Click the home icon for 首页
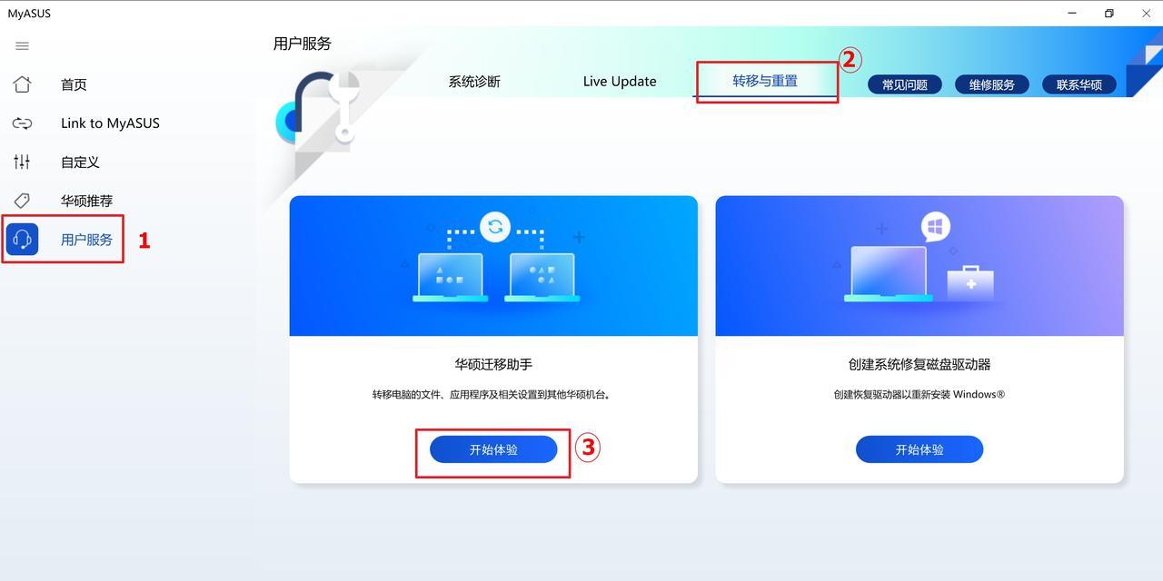1163x581 pixels. (x=23, y=84)
